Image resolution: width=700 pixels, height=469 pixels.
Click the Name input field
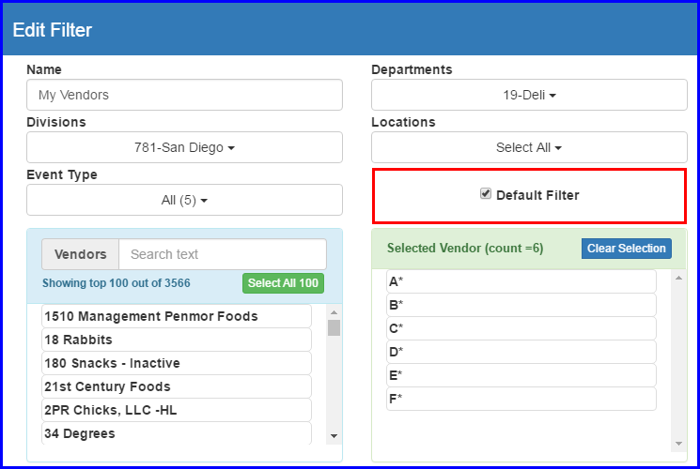184,95
